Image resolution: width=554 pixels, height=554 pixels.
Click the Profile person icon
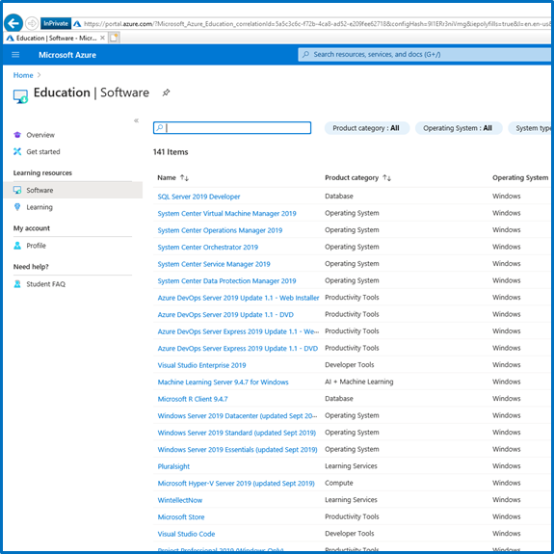[x=17, y=245]
